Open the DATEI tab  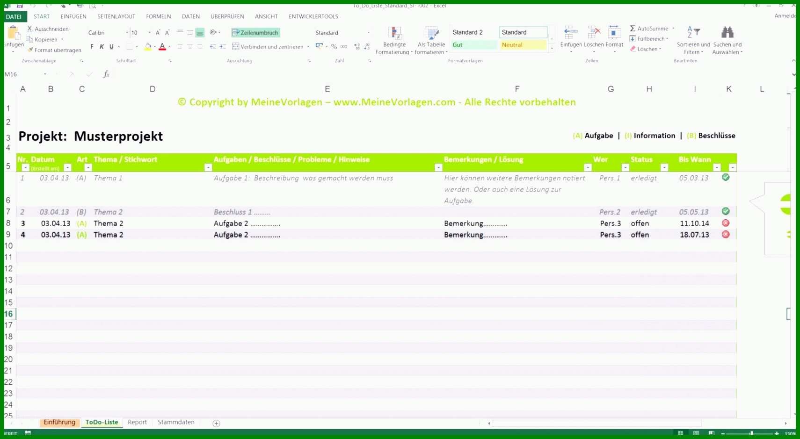point(14,16)
